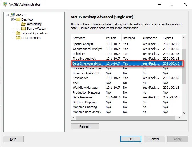Click the Borrow/Return folder icon
The height and width of the screenshot is (147, 192).
tap(23, 29)
